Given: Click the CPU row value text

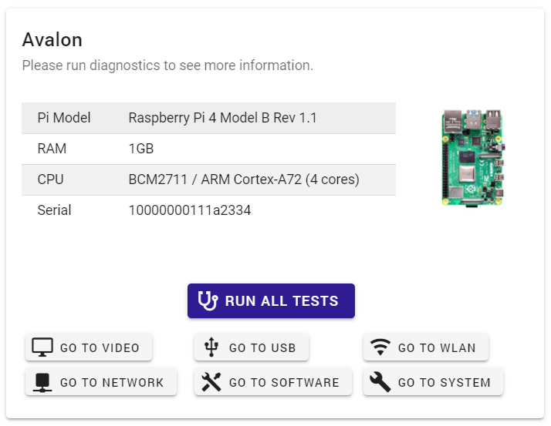Looking at the screenshot, I should click(244, 179).
